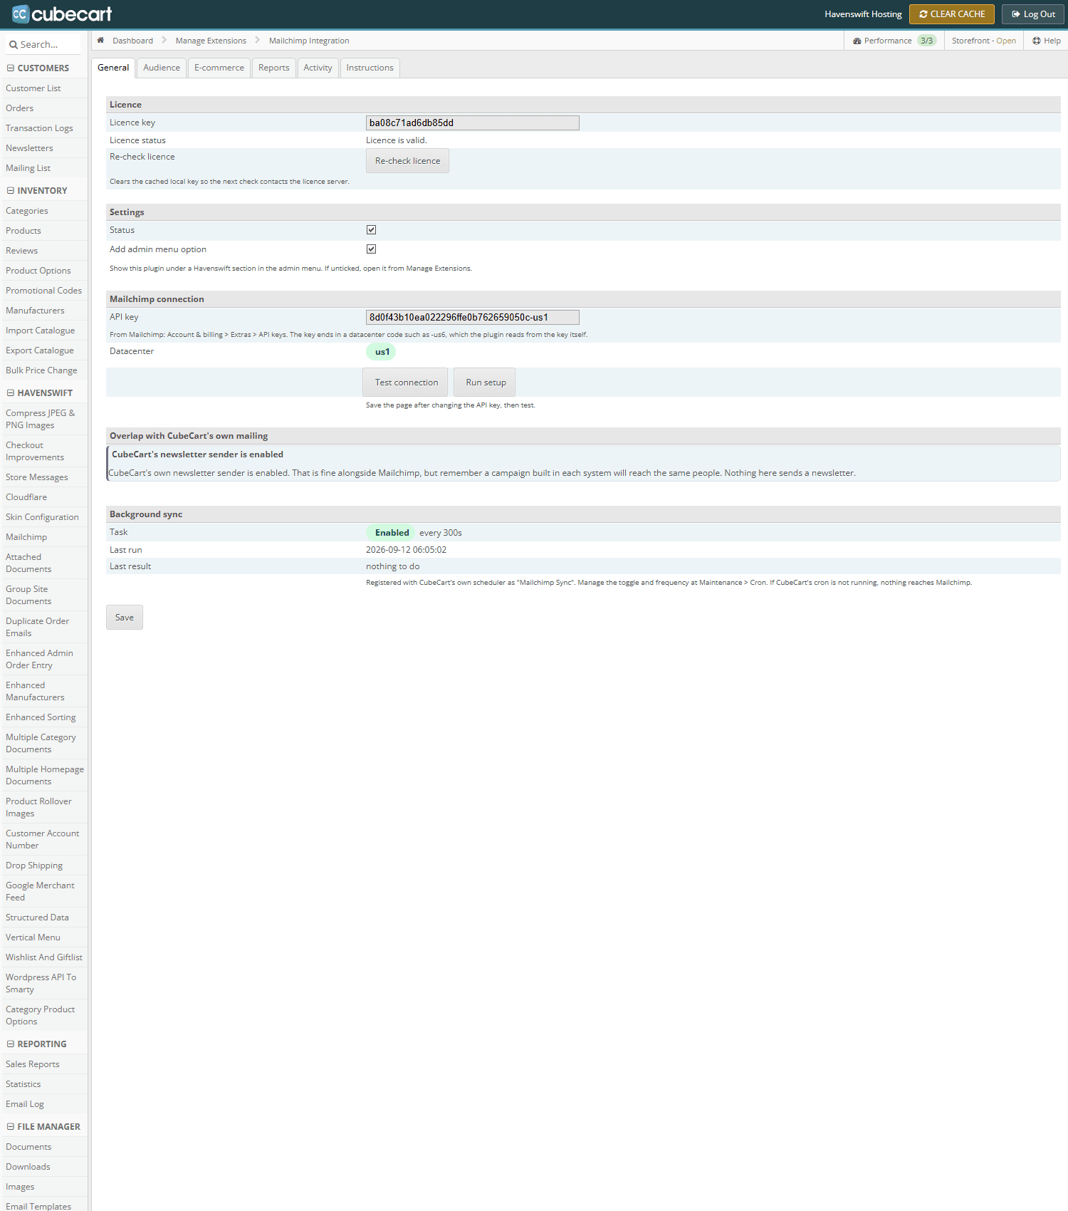Click the Test connection button
Screen dimensions: 1068x1211
click(406, 383)
